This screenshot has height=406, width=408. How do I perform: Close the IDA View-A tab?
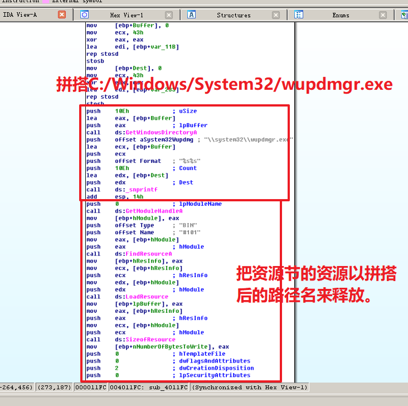pyautogui.click(x=62, y=14)
